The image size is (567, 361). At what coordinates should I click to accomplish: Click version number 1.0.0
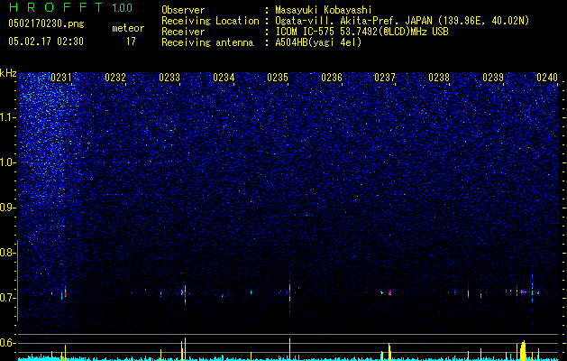(x=123, y=7)
